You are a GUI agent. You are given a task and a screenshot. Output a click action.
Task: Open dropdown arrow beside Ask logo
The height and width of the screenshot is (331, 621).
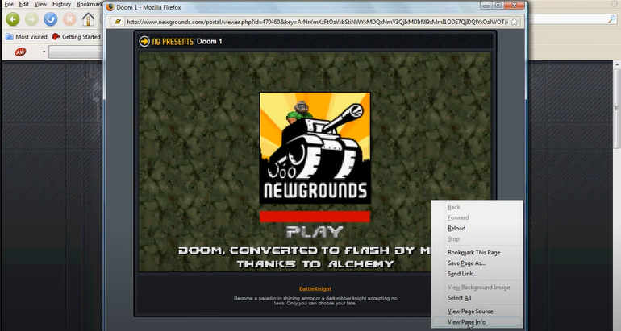click(x=44, y=52)
